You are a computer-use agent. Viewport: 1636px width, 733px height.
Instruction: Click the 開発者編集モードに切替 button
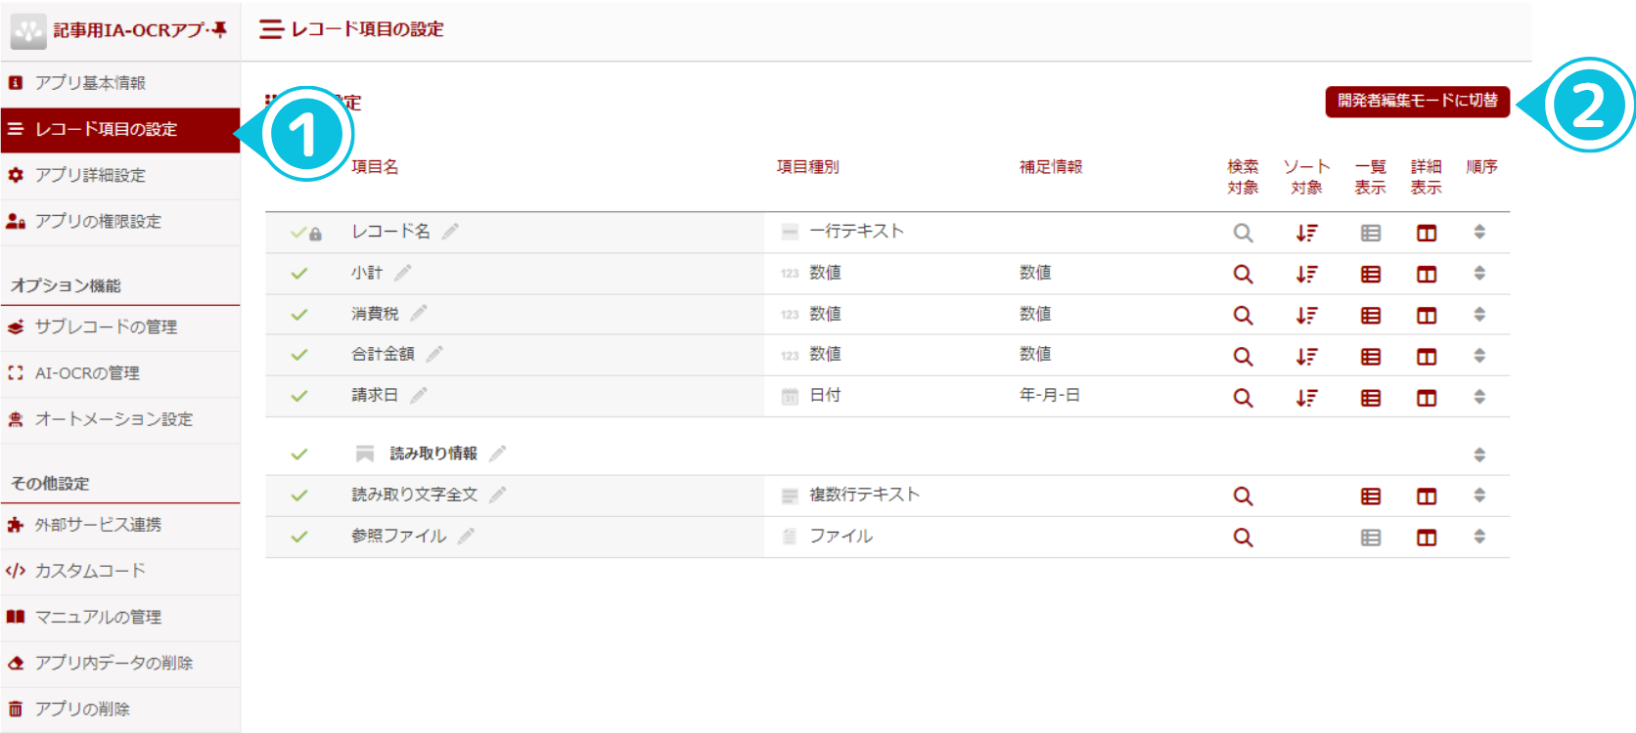pyautogui.click(x=1417, y=101)
